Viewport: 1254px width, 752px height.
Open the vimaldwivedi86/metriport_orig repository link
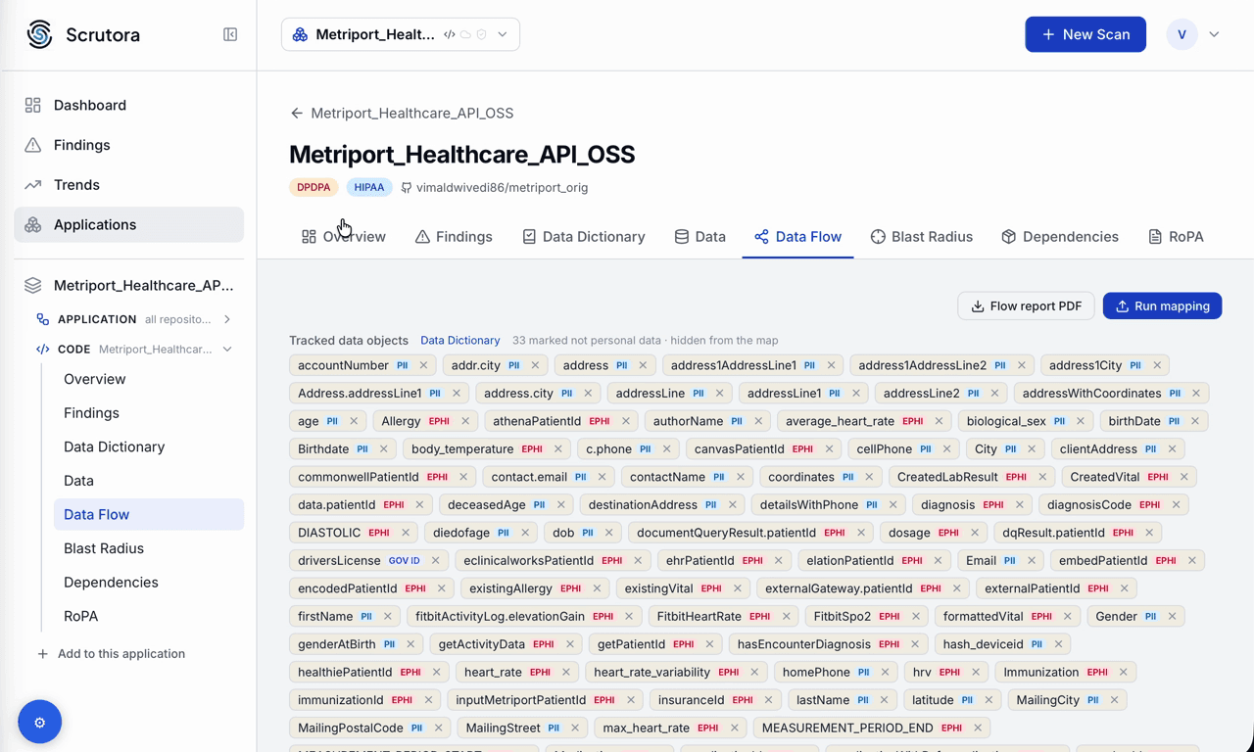coord(495,187)
